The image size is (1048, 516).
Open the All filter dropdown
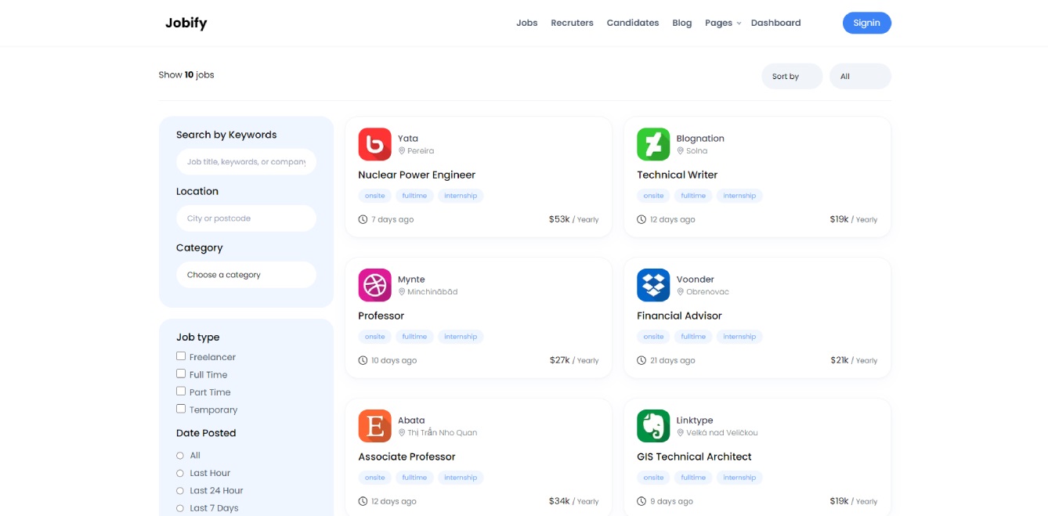pyautogui.click(x=860, y=76)
